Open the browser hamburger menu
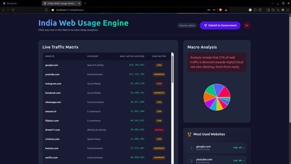This screenshot has width=291, height=164. [x=288, y=10]
